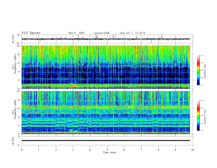Click the 'Time (min)' axis label
Viewport: 217px width, 168px height.
[110, 152]
